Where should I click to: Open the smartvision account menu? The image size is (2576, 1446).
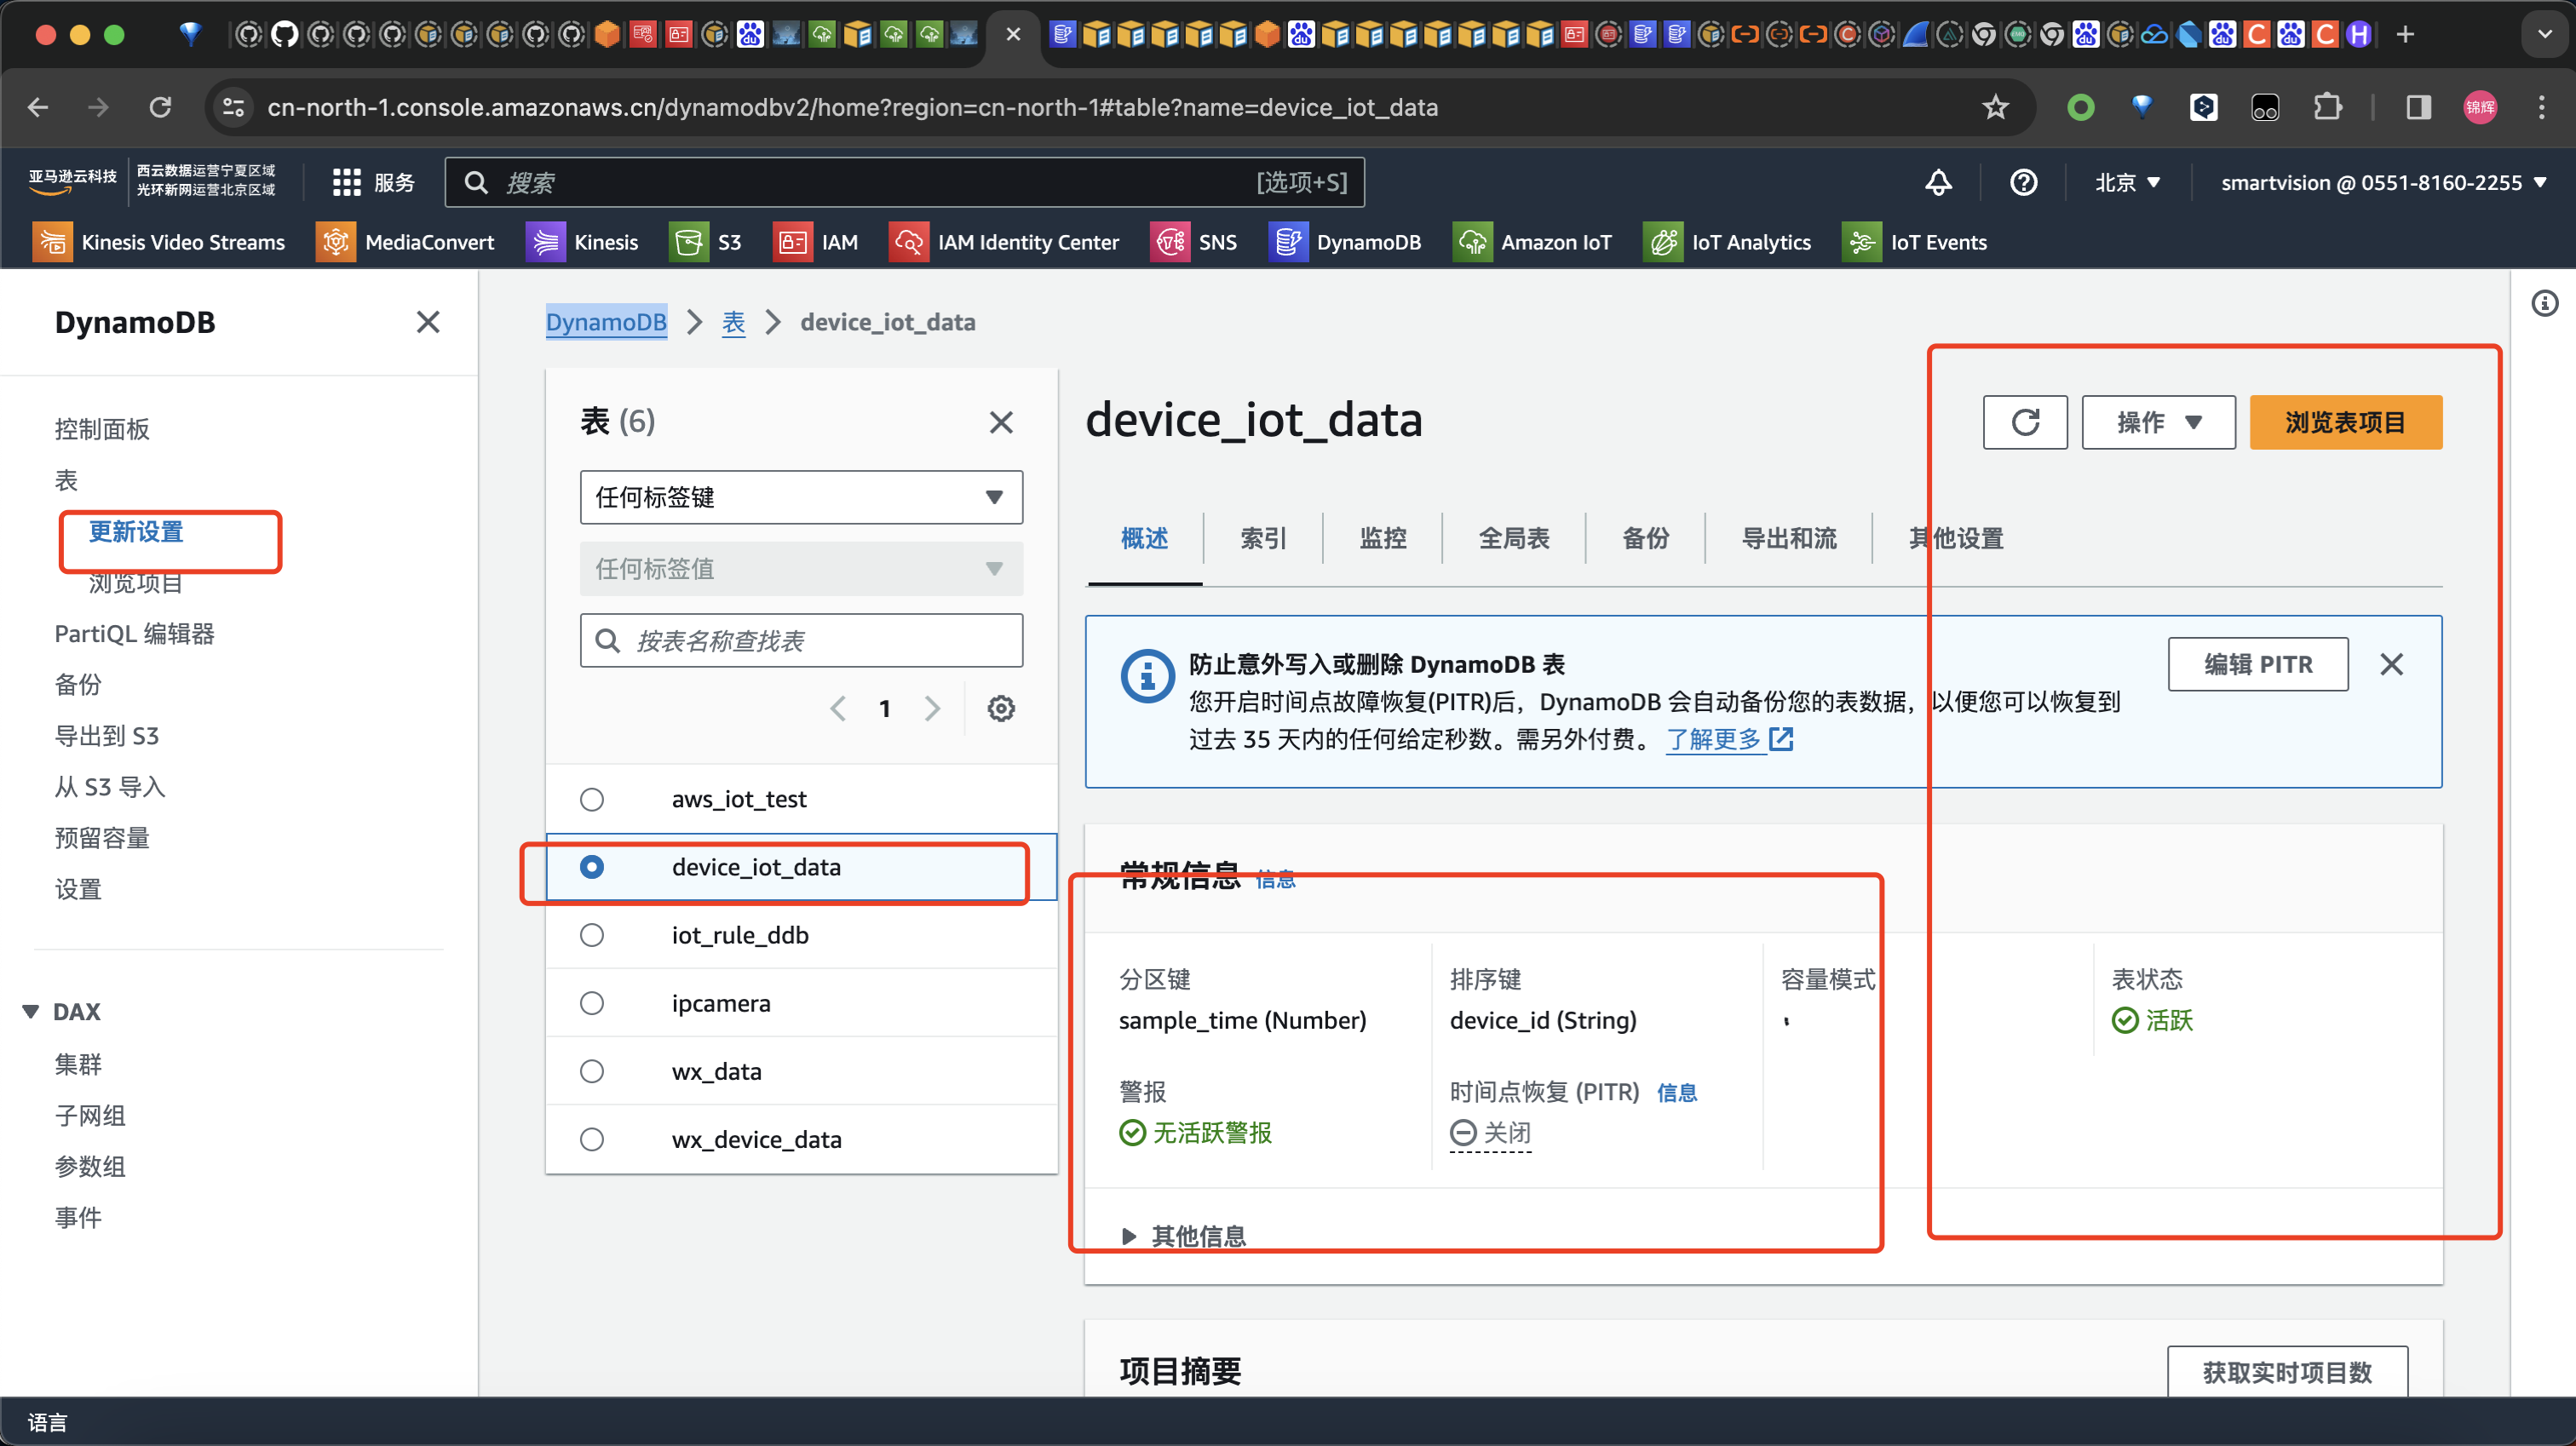2383,182
